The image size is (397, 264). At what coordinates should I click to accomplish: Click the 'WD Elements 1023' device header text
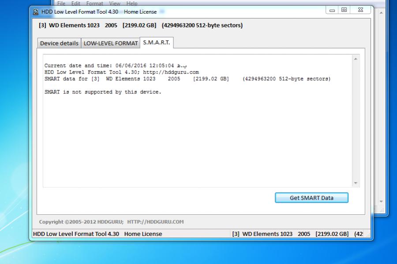(74, 25)
